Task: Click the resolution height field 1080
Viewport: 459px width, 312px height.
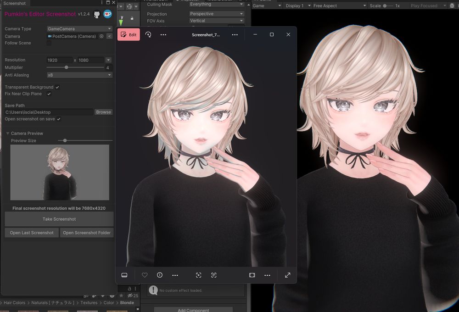Action: click(x=91, y=60)
